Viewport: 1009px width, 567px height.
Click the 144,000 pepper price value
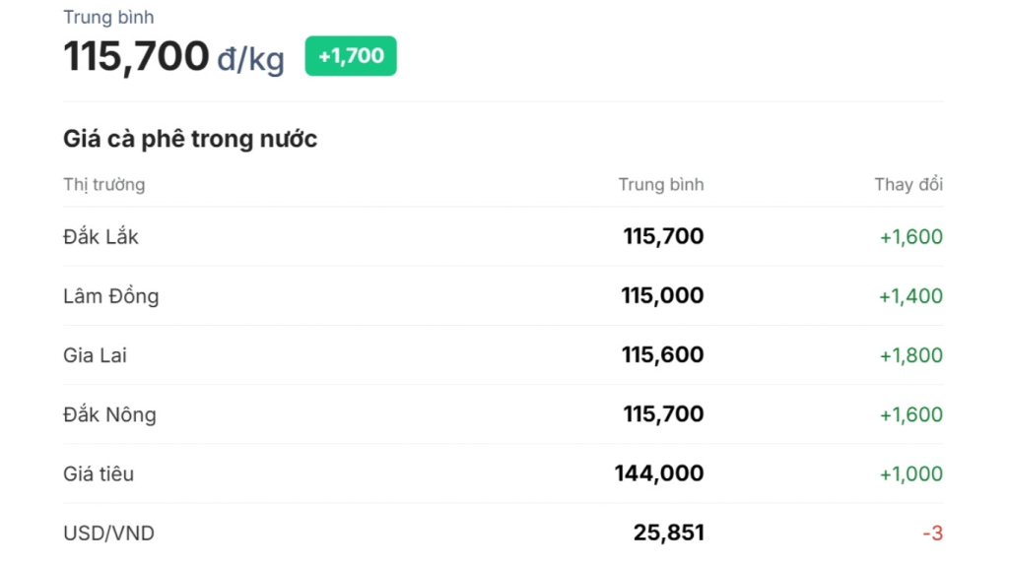(x=659, y=473)
